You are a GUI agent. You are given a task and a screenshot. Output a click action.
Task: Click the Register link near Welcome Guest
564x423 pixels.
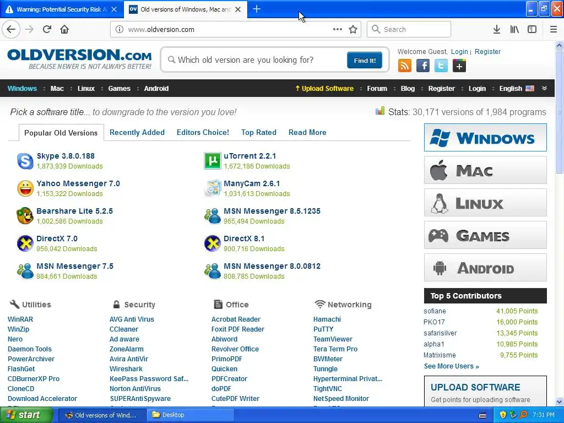tap(487, 51)
